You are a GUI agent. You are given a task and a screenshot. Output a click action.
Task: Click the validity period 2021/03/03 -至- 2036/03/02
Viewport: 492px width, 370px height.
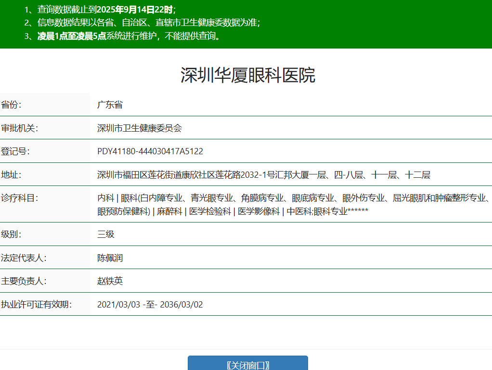coord(150,304)
